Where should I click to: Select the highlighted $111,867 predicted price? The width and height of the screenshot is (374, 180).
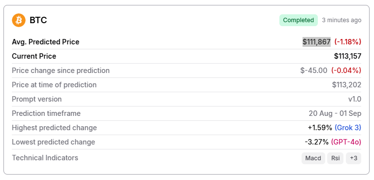tap(316, 42)
